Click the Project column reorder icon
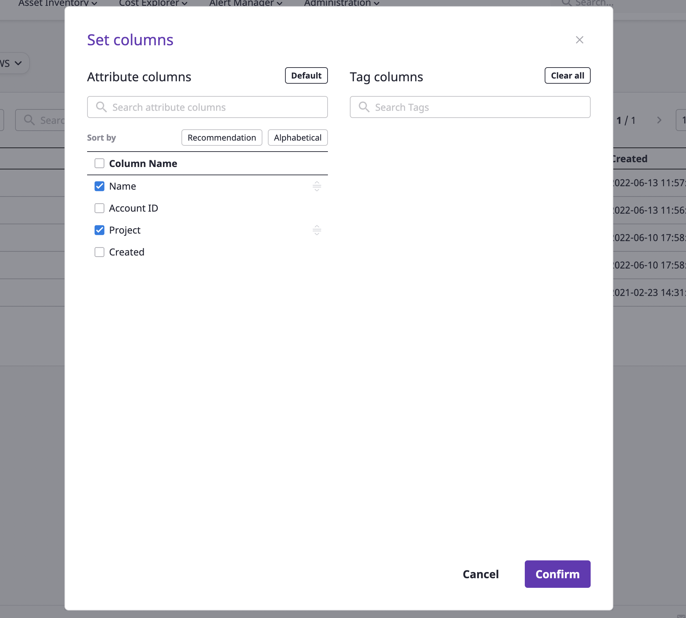This screenshot has width=686, height=618. click(317, 230)
